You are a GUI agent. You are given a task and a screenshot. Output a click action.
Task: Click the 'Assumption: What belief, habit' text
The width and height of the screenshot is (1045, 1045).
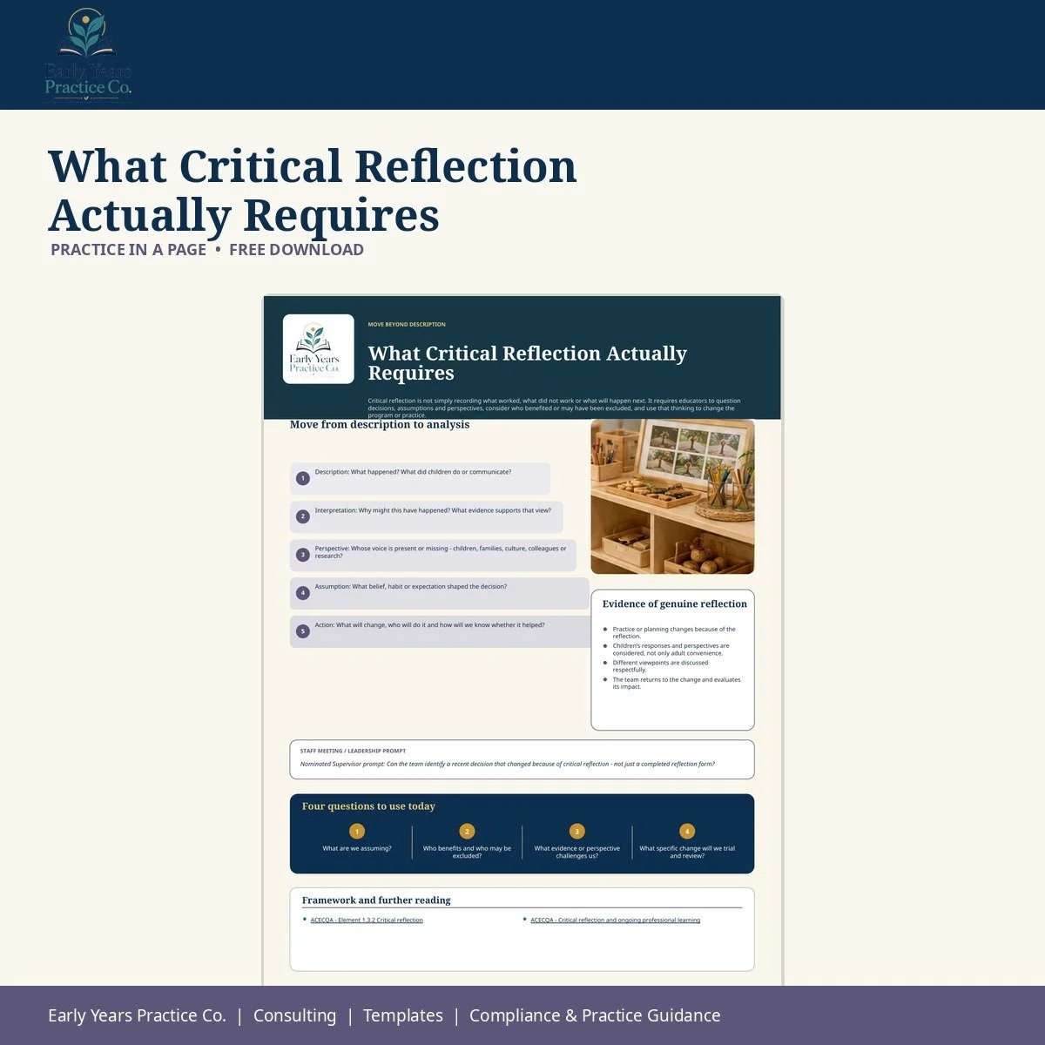tap(411, 587)
